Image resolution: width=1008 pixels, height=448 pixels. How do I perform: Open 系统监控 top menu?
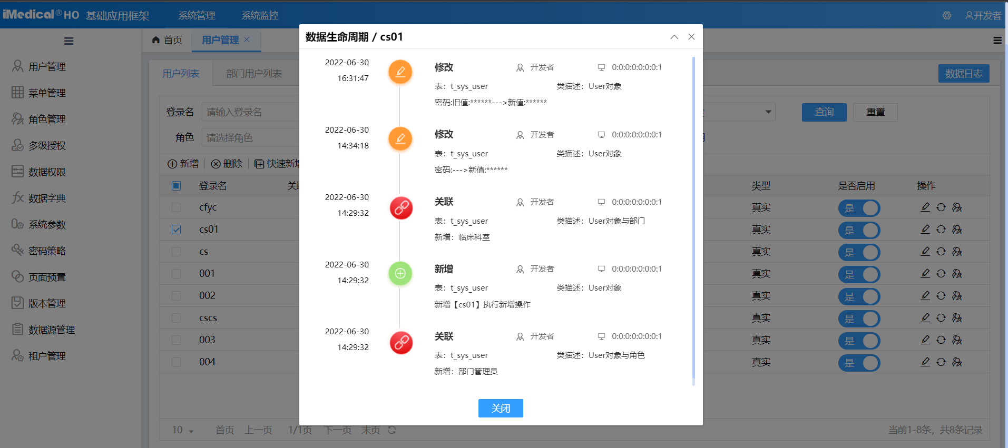pyautogui.click(x=260, y=16)
